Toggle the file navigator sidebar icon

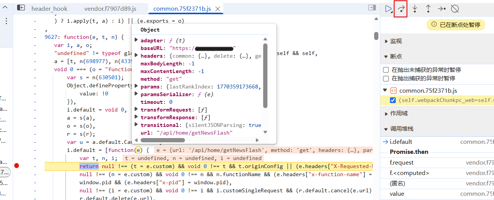pyautogui.click(x=21, y=8)
